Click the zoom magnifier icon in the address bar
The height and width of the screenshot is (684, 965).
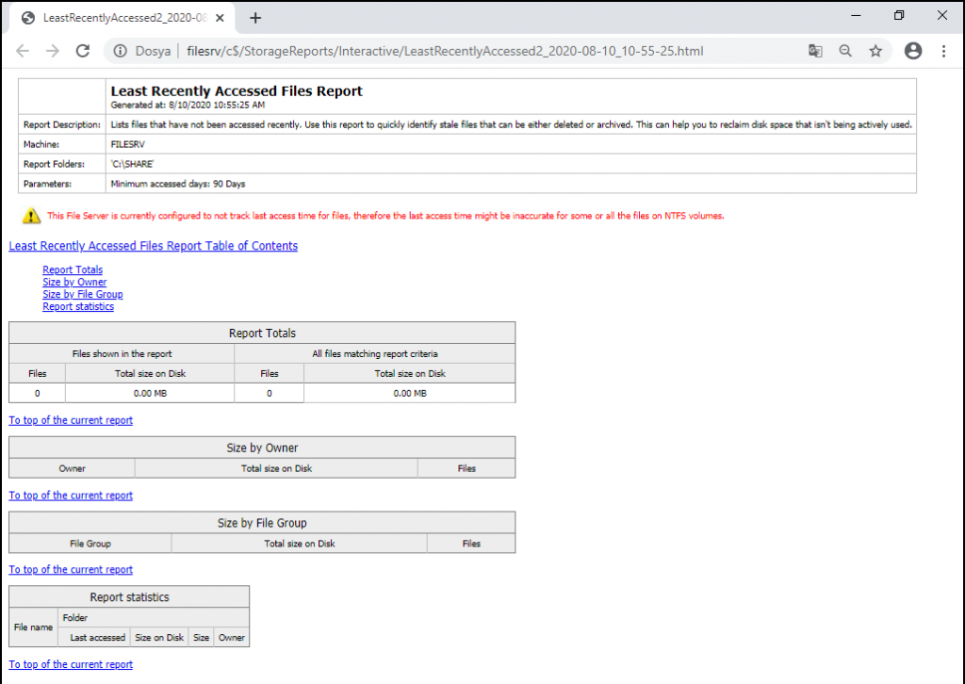pos(846,51)
